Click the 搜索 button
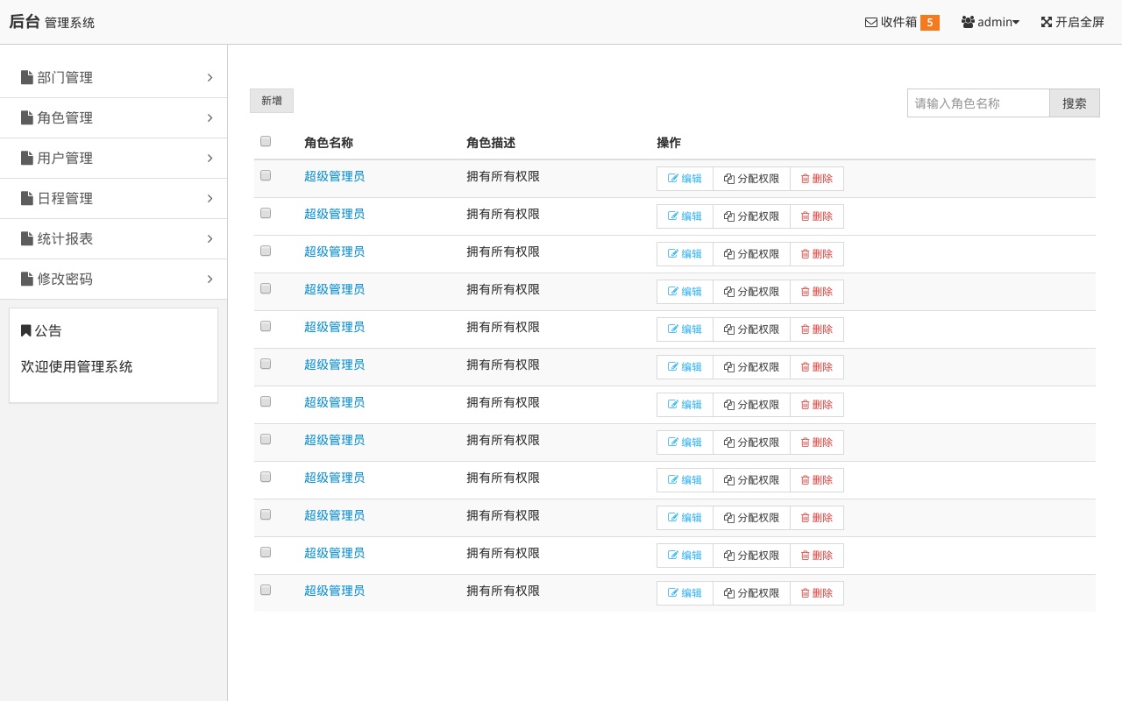This screenshot has height=701, width=1122. point(1075,103)
